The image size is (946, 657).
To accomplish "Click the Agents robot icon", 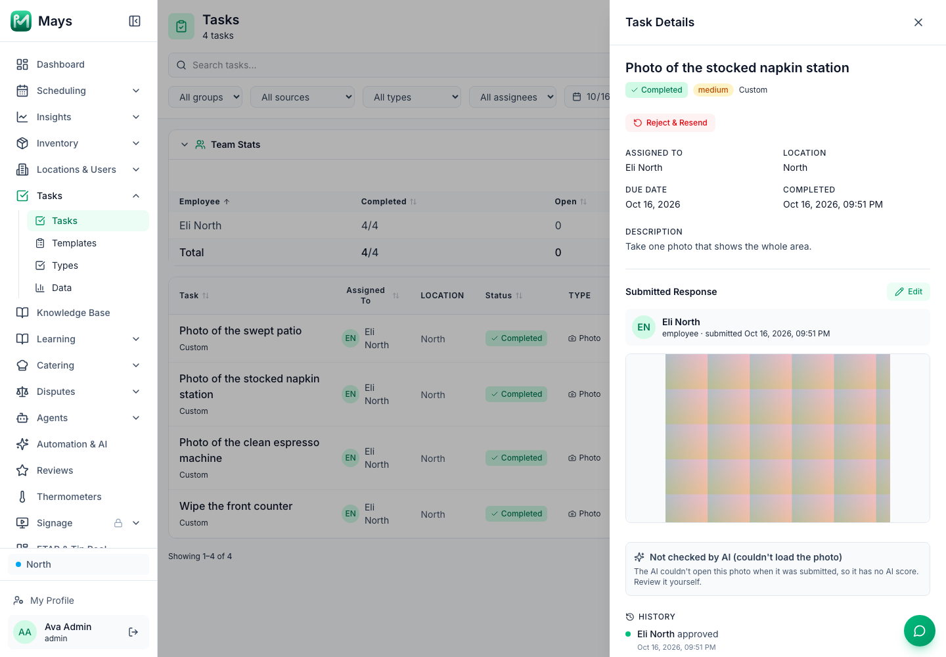I will 22,418.
